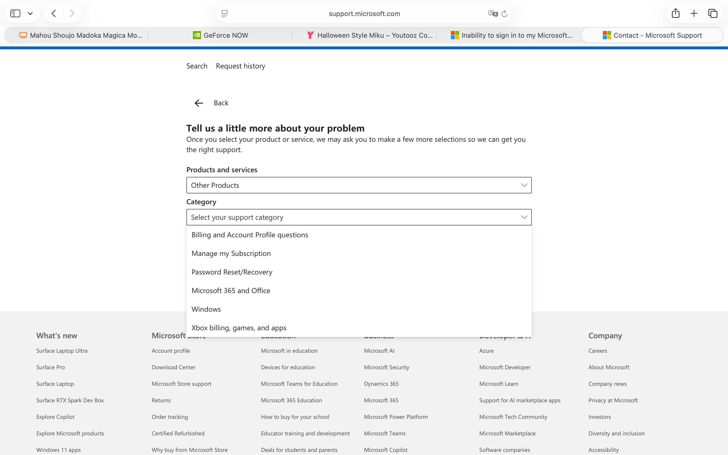Open the Careers footer link
728x455 pixels.
(598, 351)
